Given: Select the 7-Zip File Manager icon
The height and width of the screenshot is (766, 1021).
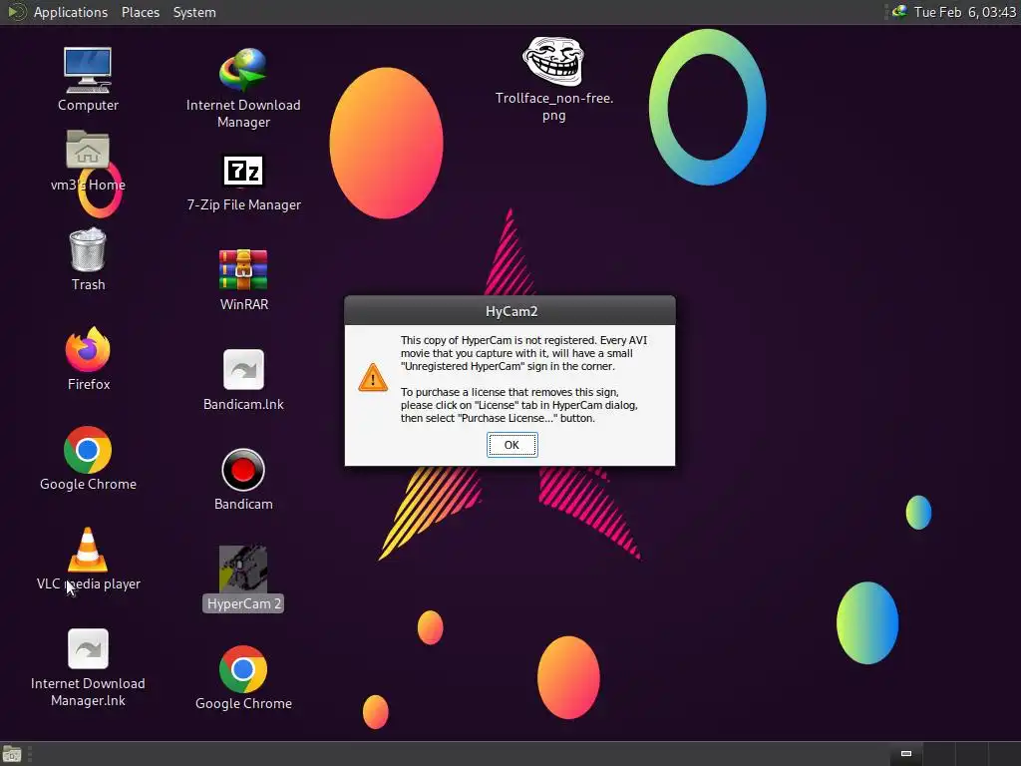Looking at the screenshot, I should pos(243,171).
